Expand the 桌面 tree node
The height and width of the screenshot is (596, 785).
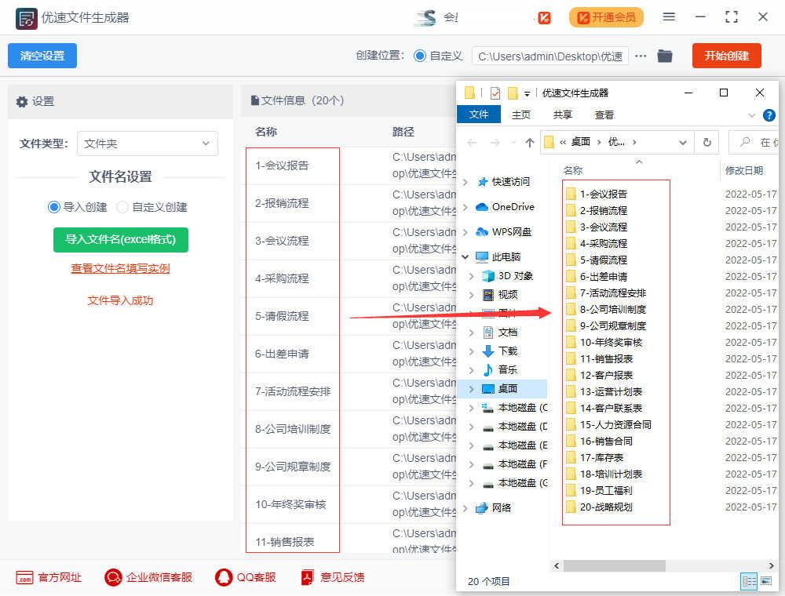click(471, 389)
